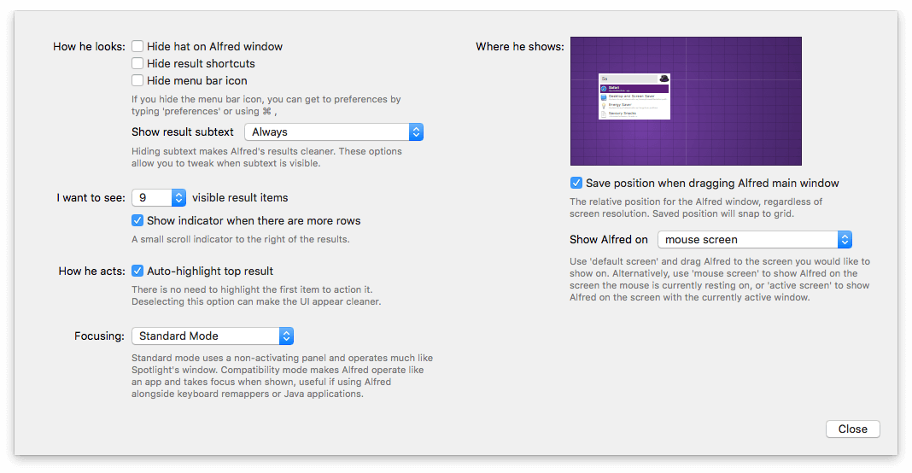Screen dimensions: 912x473
Task: Open the Show result subtext dropdown
Action: (333, 132)
